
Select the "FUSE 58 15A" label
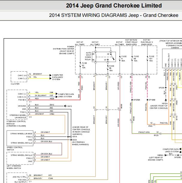click(112, 68)
